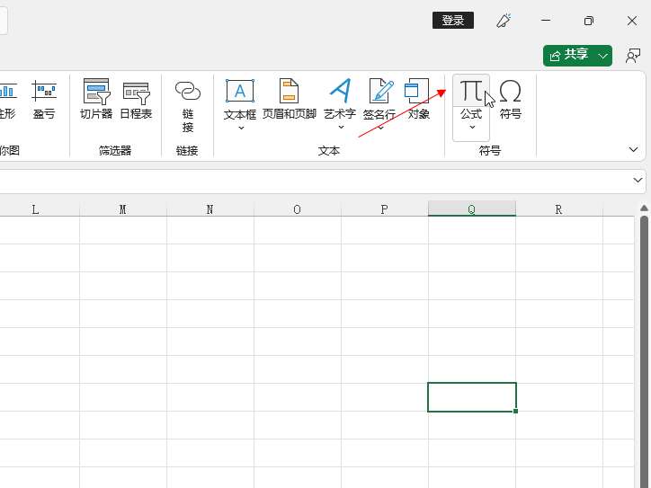The image size is (651, 488).
Task: Select column N header
Action: pos(210,209)
